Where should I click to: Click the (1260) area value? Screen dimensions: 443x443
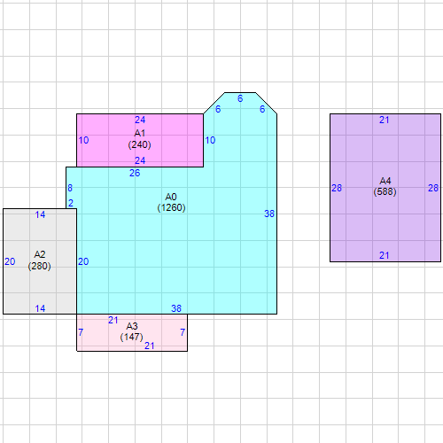(x=171, y=207)
